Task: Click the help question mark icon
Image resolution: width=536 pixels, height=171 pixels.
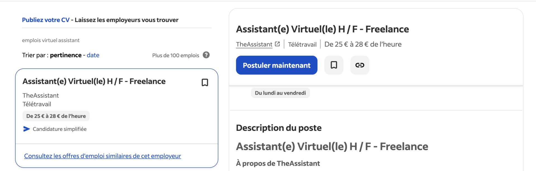Action: coord(206,55)
